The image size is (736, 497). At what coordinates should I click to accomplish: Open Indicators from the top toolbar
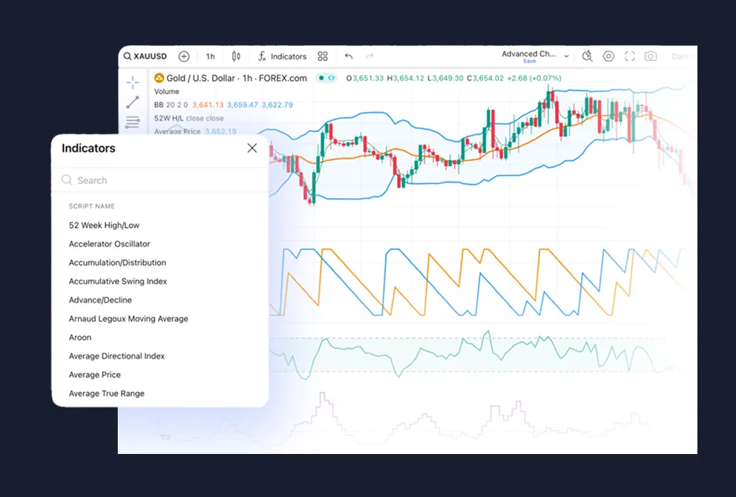[282, 56]
